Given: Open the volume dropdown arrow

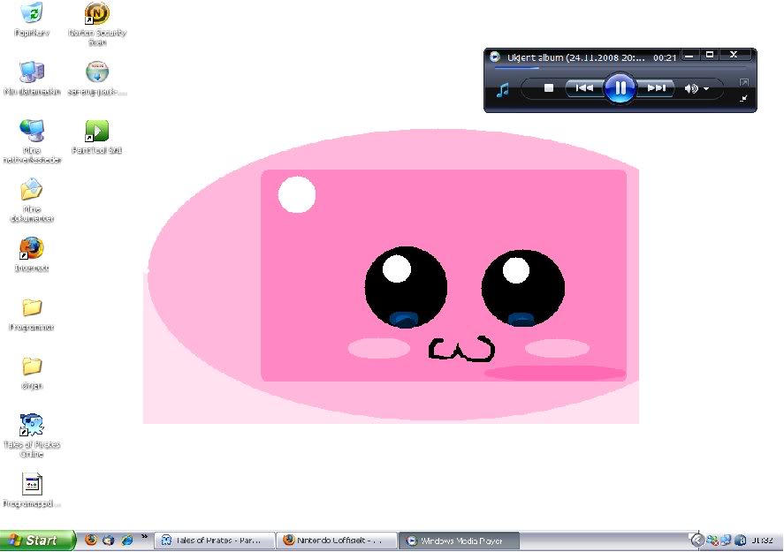Looking at the screenshot, I should click(x=706, y=89).
